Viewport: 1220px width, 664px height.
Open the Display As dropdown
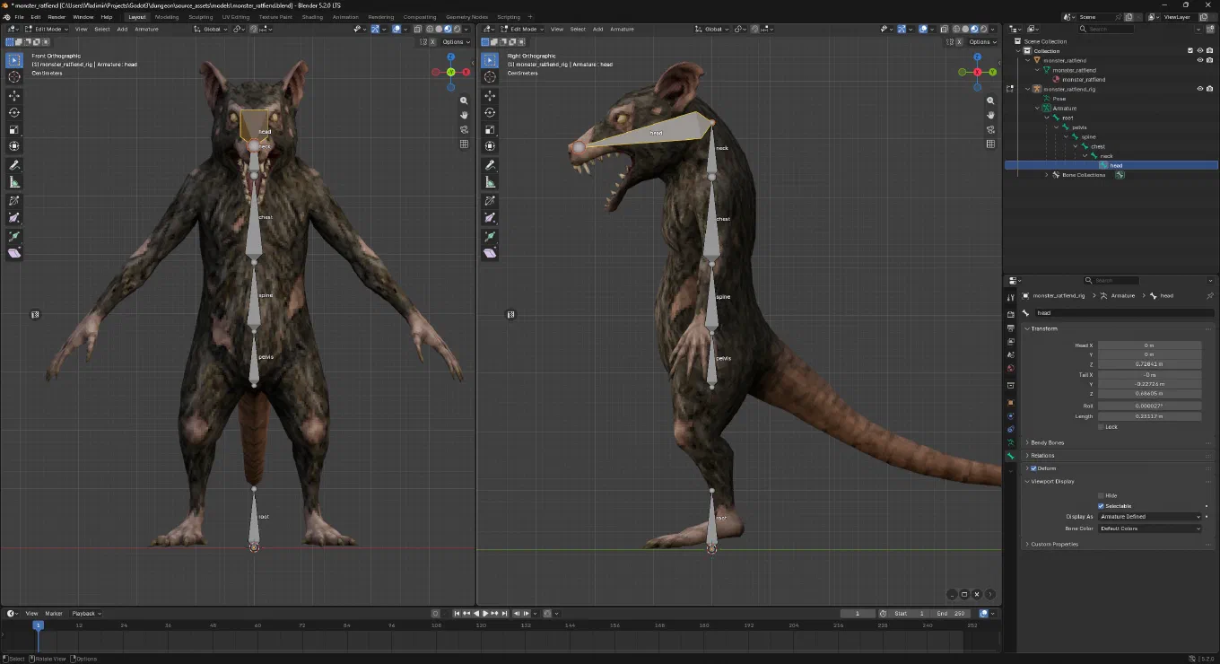(x=1150, y=517)
